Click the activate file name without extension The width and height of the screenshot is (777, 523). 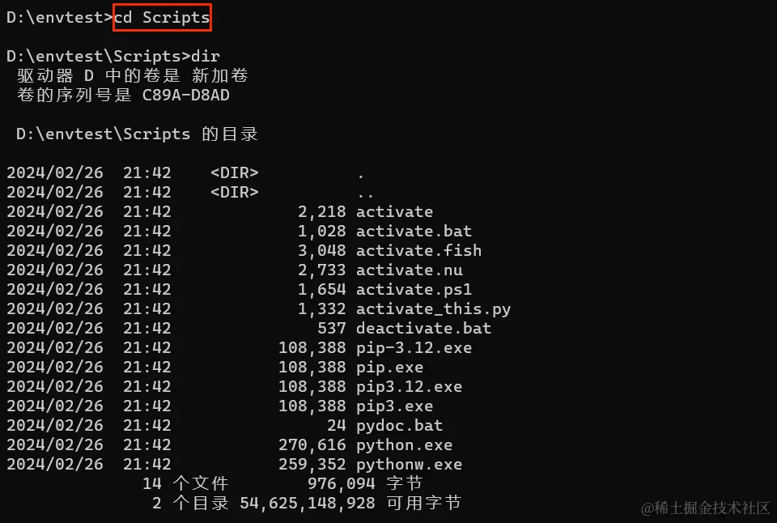pos(394,211)
